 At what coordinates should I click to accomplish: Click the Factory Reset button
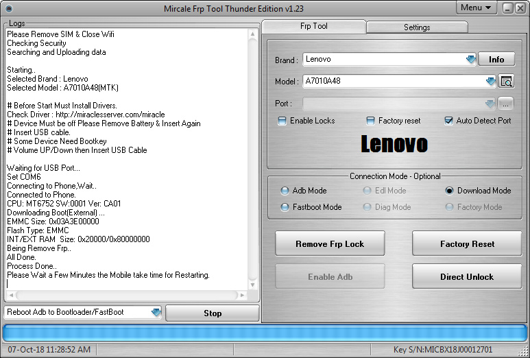(467, 243)
